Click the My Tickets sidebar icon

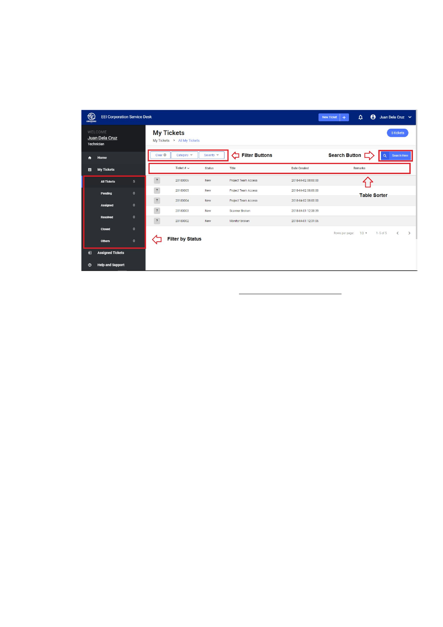click(90, 170)
